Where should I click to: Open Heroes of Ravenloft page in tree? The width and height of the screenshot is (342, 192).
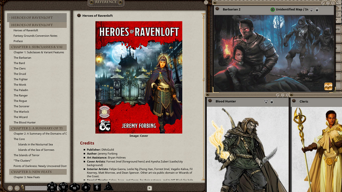26,30
